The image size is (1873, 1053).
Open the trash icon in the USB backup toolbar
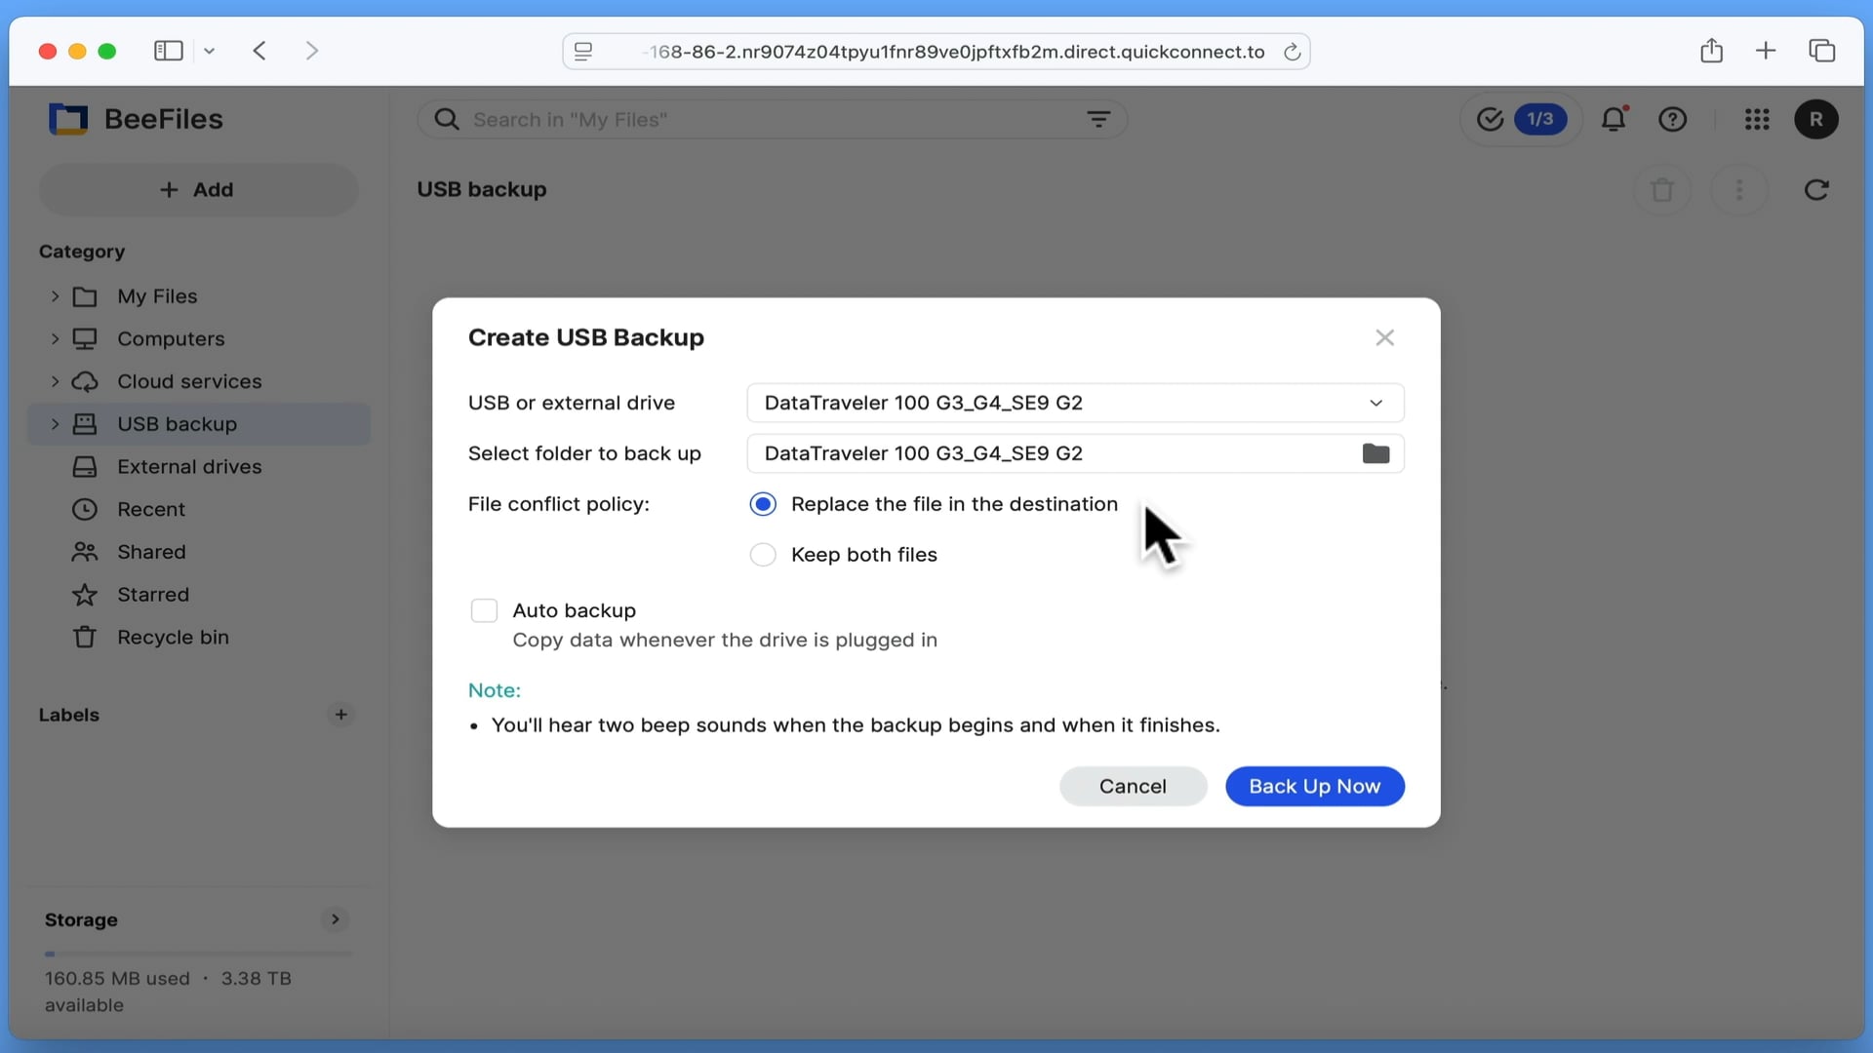tap(1662, 189)
